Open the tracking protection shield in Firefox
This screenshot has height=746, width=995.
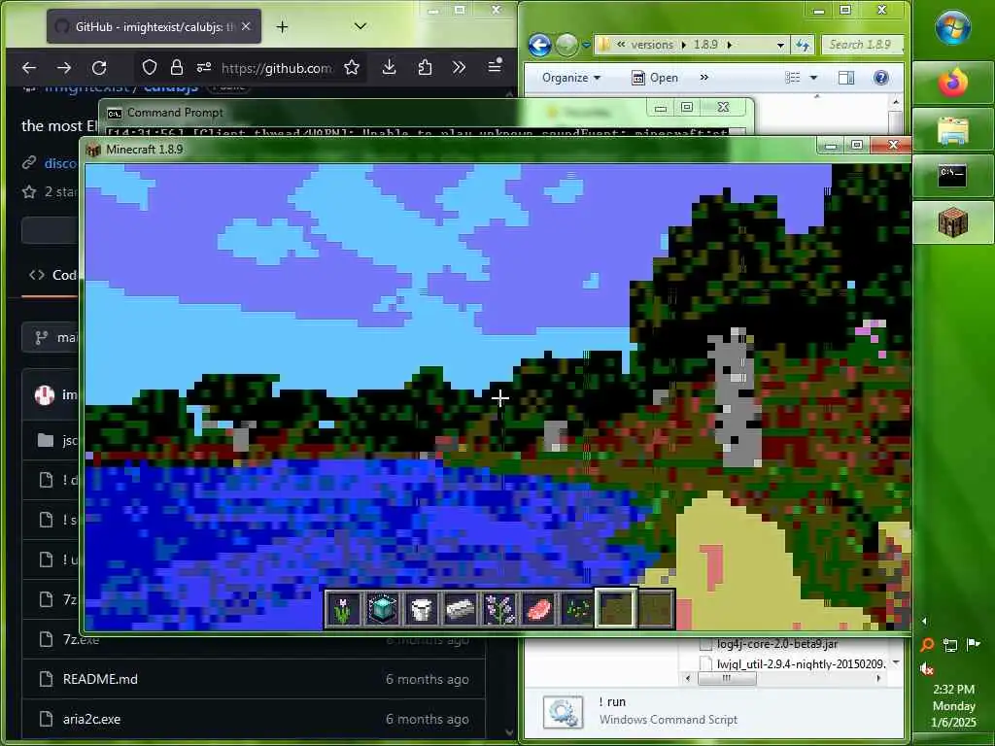coord(149,67)
